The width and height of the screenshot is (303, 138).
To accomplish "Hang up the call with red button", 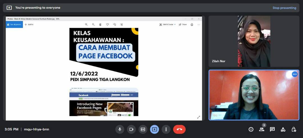I will pyautogui.click(x=179, y=129).
